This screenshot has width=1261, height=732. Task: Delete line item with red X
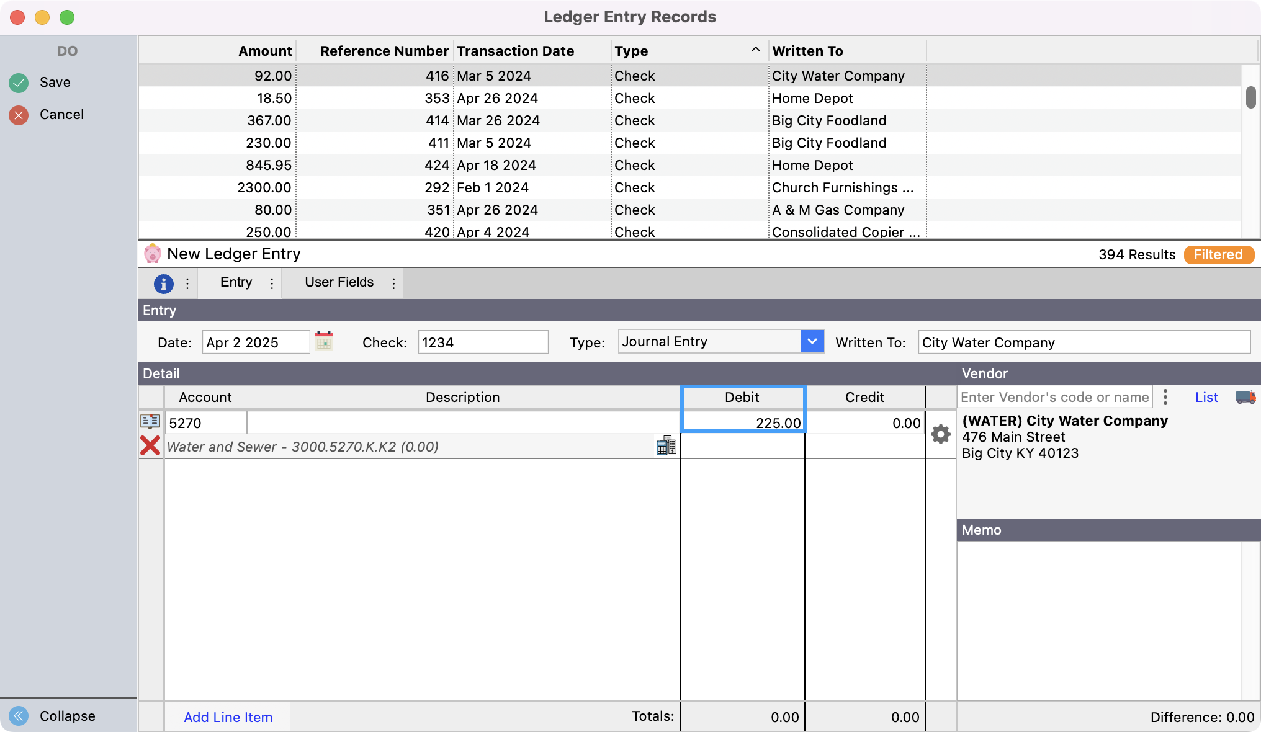tap(150, 445)
